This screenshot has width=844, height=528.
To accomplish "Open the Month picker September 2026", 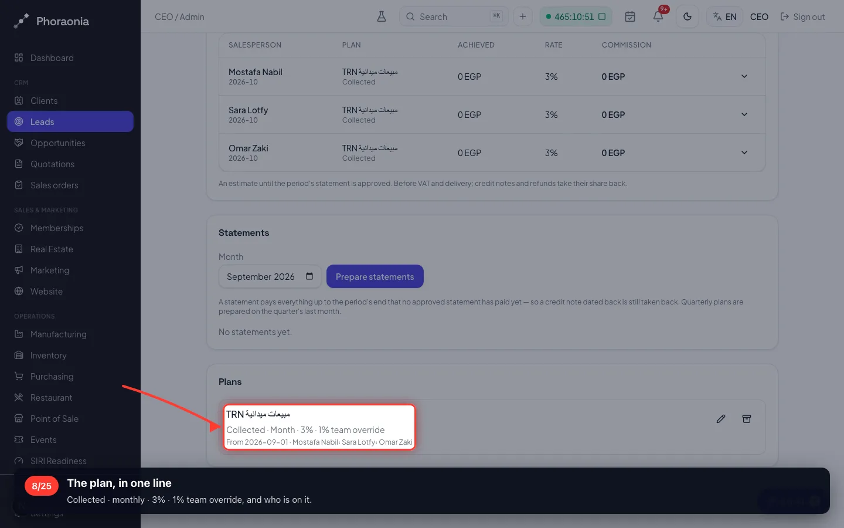I will coord(270,276).
